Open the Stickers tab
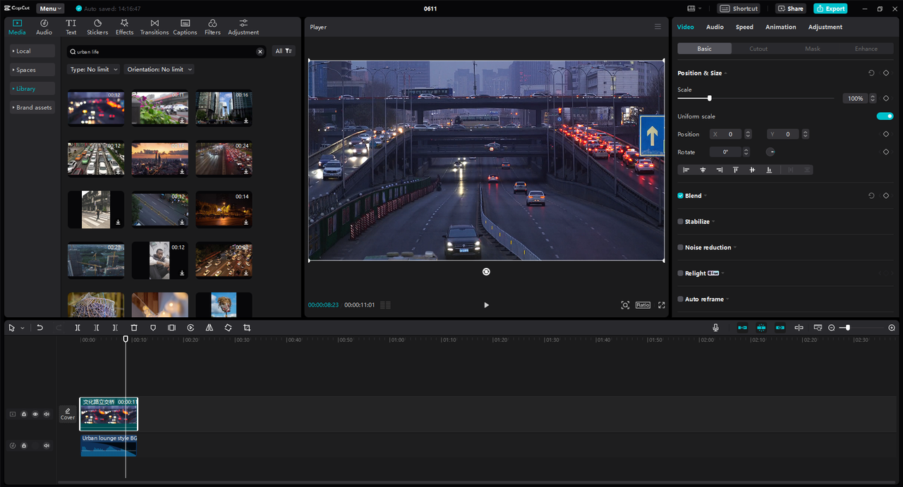903x487 pixels. click(x=97, y=27)
